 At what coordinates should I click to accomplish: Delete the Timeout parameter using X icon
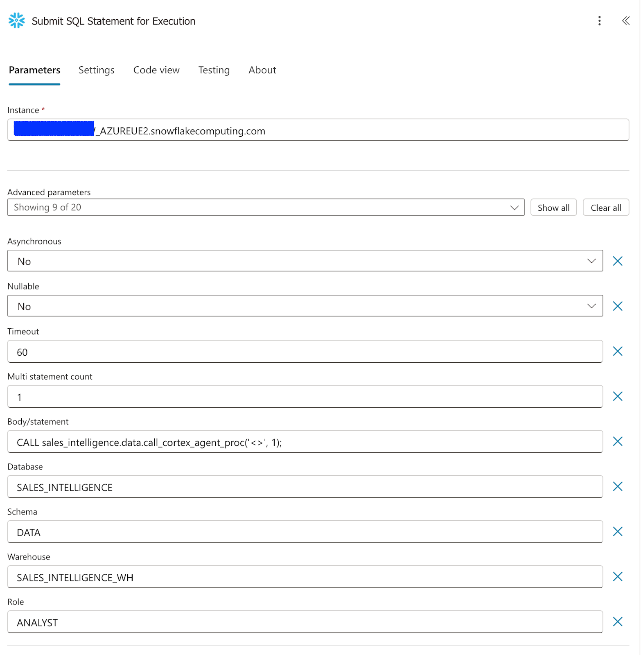pyautogui.click(x=617, y=351)
